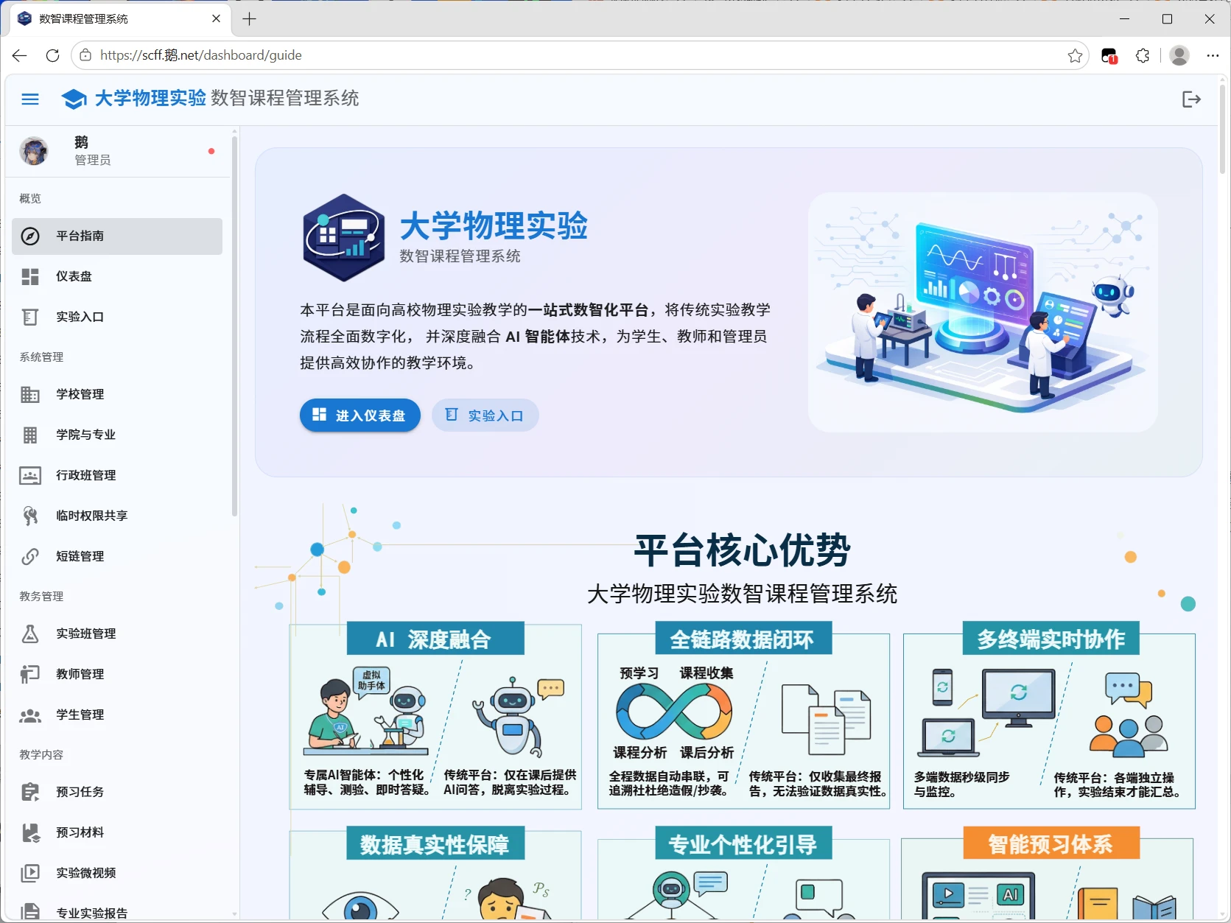Select the 数智课程管理系统 browser tab
The width and height of the screenshot is (1231, 923).
point(121,19)
